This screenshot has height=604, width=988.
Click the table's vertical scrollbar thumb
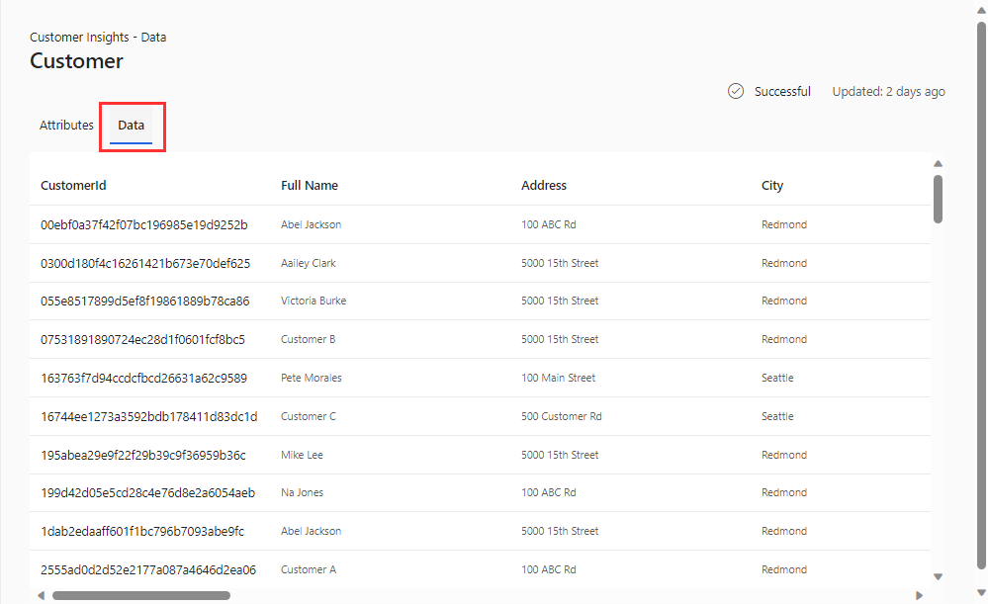[938, 199]
